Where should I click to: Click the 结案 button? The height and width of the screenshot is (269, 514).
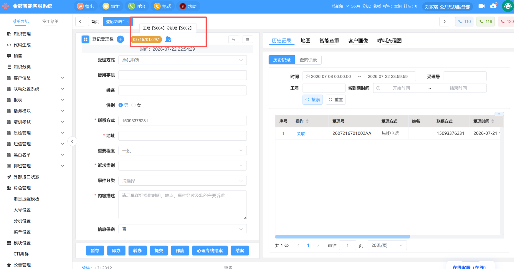240,250
